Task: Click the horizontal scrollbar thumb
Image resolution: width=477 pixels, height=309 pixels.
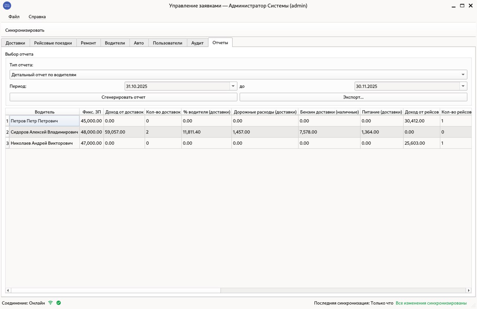Action: [x=116, y=290]
